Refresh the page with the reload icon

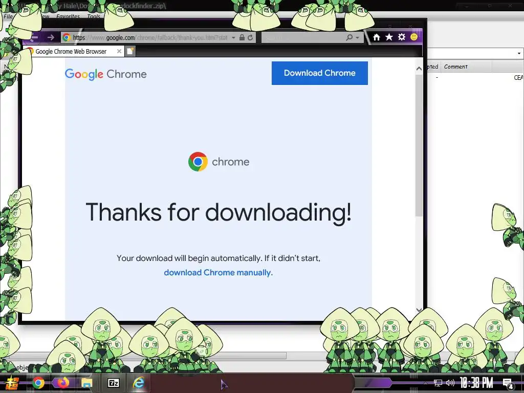[250, 37]
